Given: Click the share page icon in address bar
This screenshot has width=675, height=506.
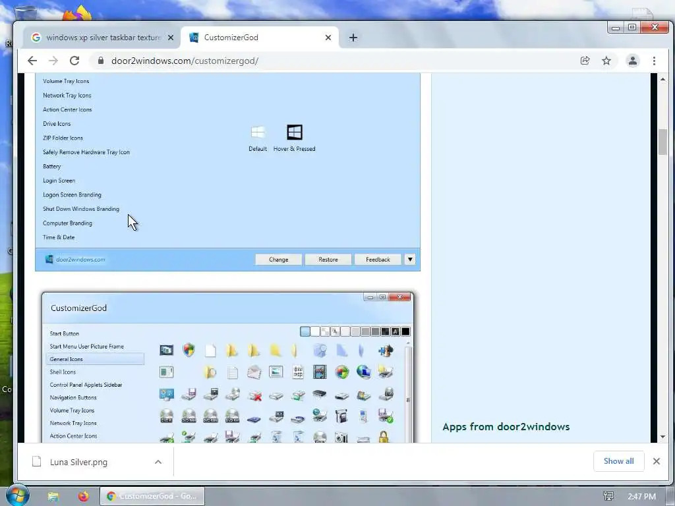Looking at the screenshot, I should pos(585,61).
